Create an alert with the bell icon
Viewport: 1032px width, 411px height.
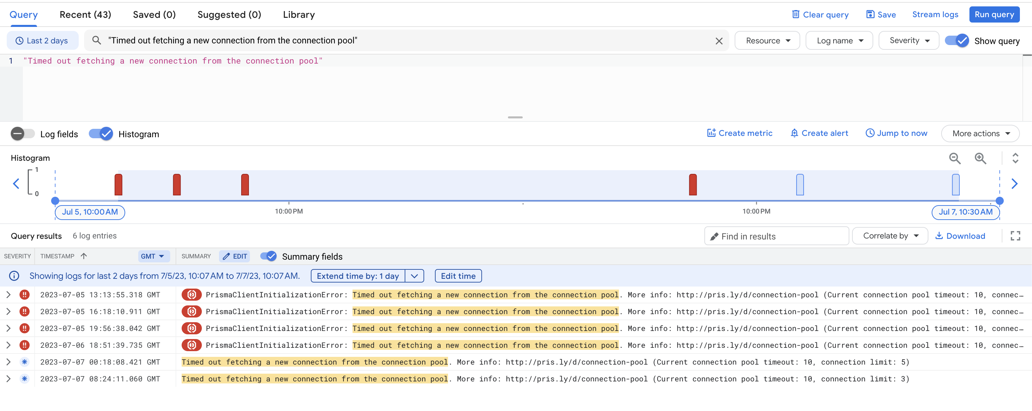point(819,133)
